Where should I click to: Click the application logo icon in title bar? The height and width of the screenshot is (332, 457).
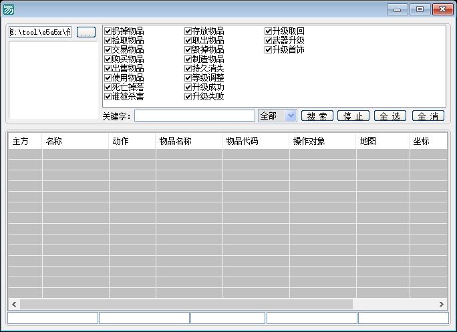point(8,9)
